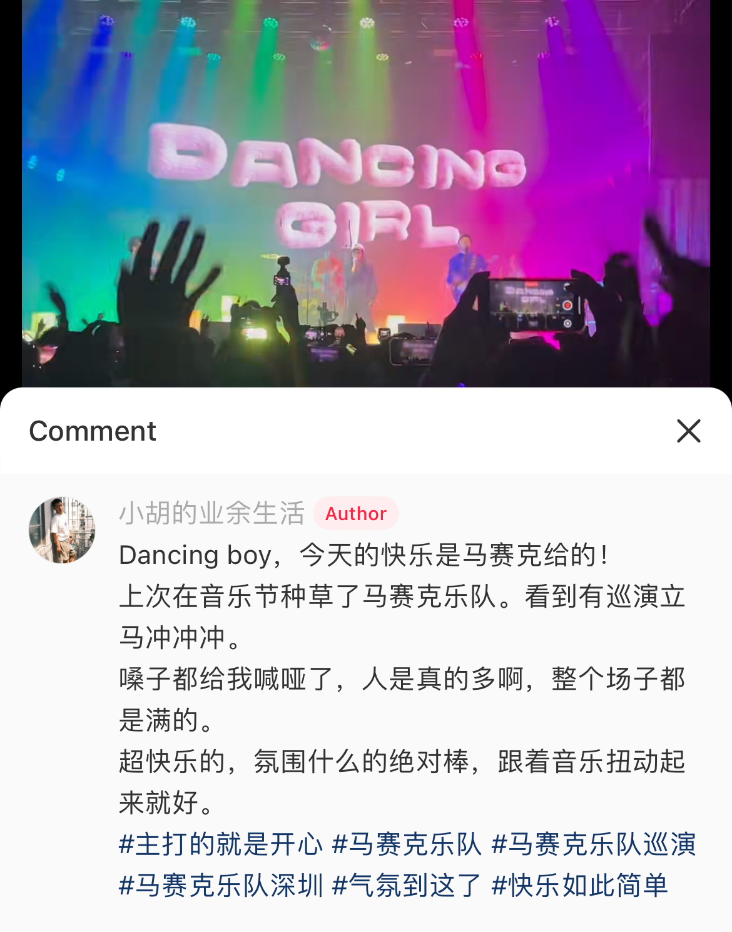Screen dimensions: 732x932
Task: Close the Comment panel with the X
Action: pos(688,431)
